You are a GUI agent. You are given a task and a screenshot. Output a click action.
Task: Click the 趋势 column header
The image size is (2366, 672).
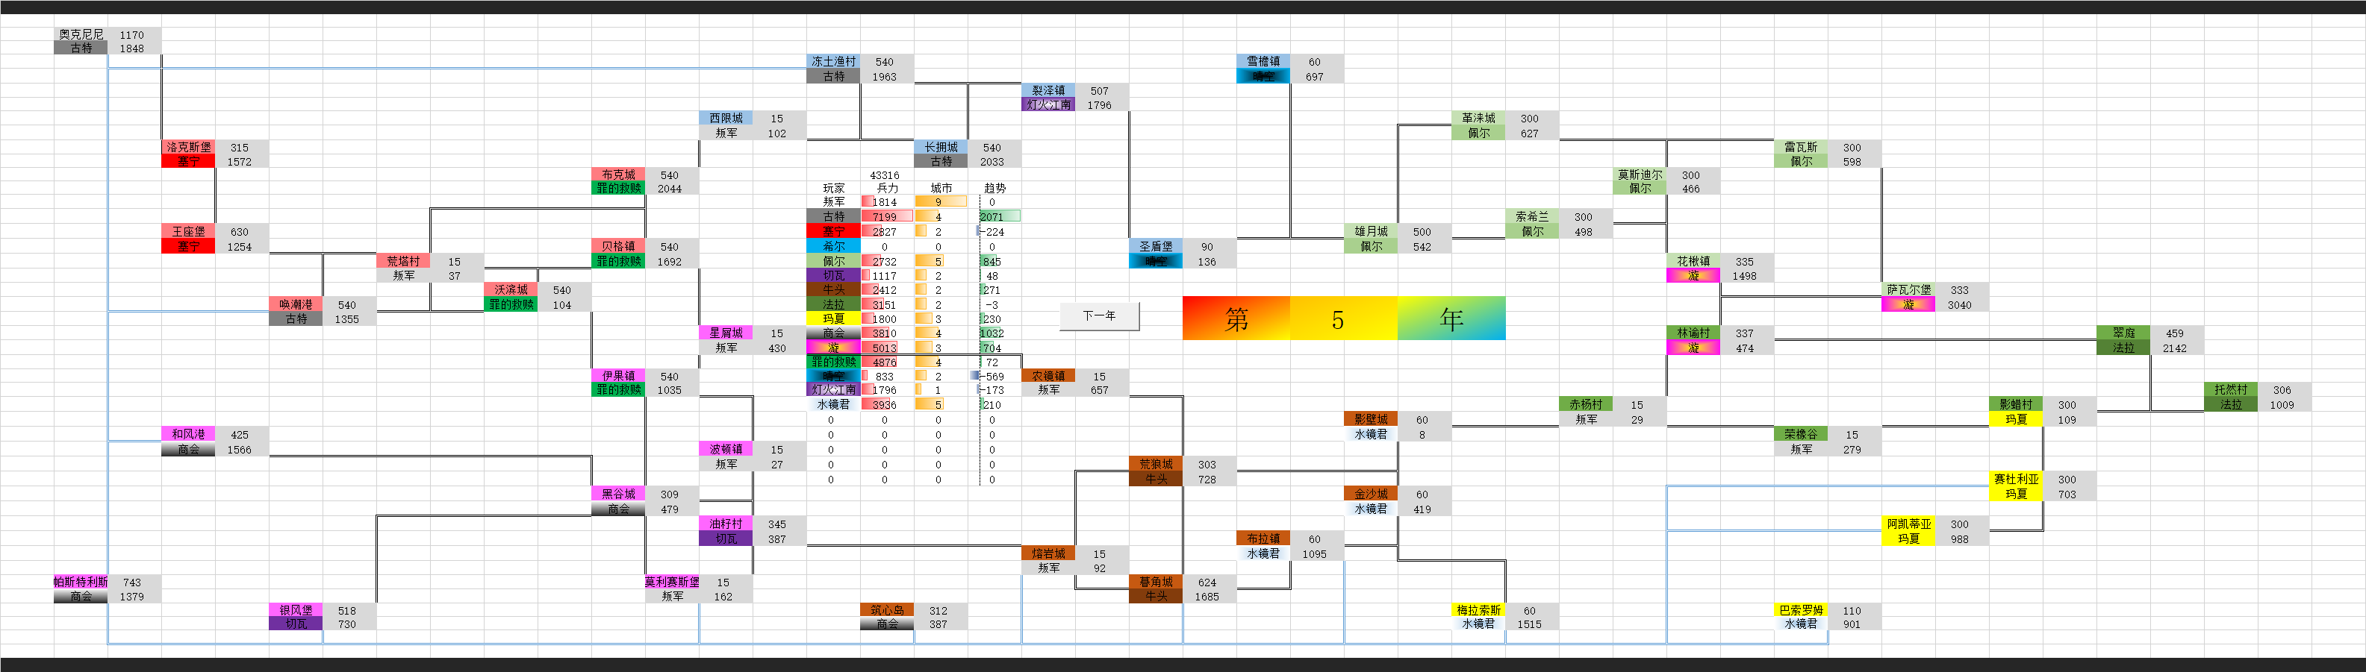994,188
